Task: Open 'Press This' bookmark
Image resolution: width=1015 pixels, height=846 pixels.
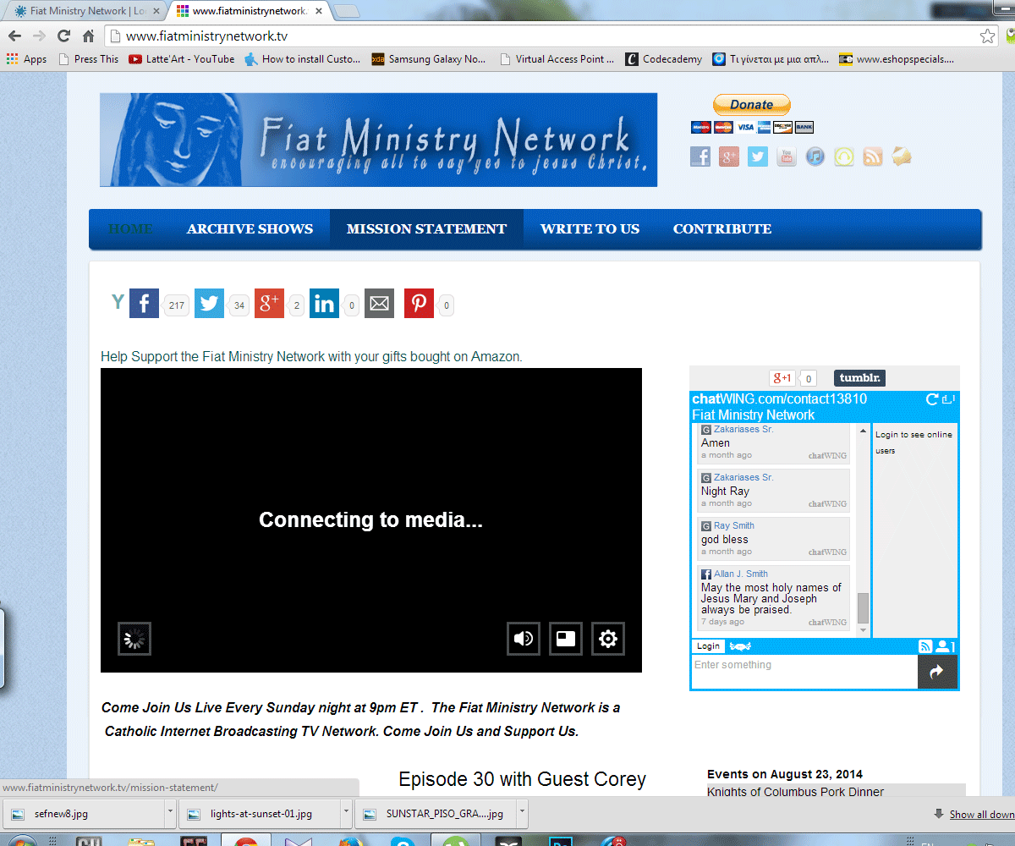Action: [88, 59]
